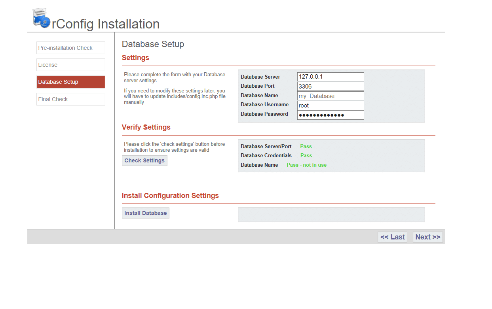Select the Database Username field
492x309 pixels.
pos(331,105)
